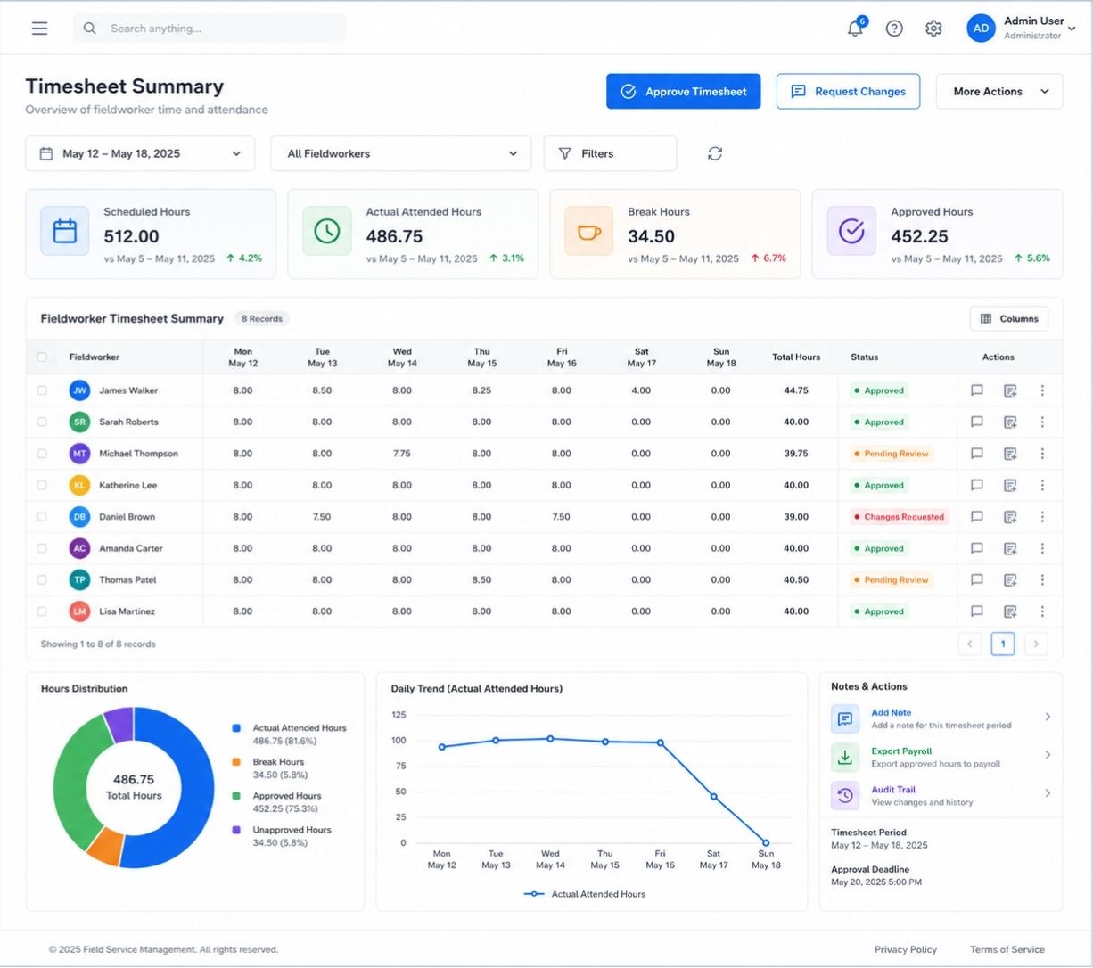The height and width of the screenshot is (968, 1093).
Task: Open three-dot menu for Thomas Patel
Action: point(1042,579)
